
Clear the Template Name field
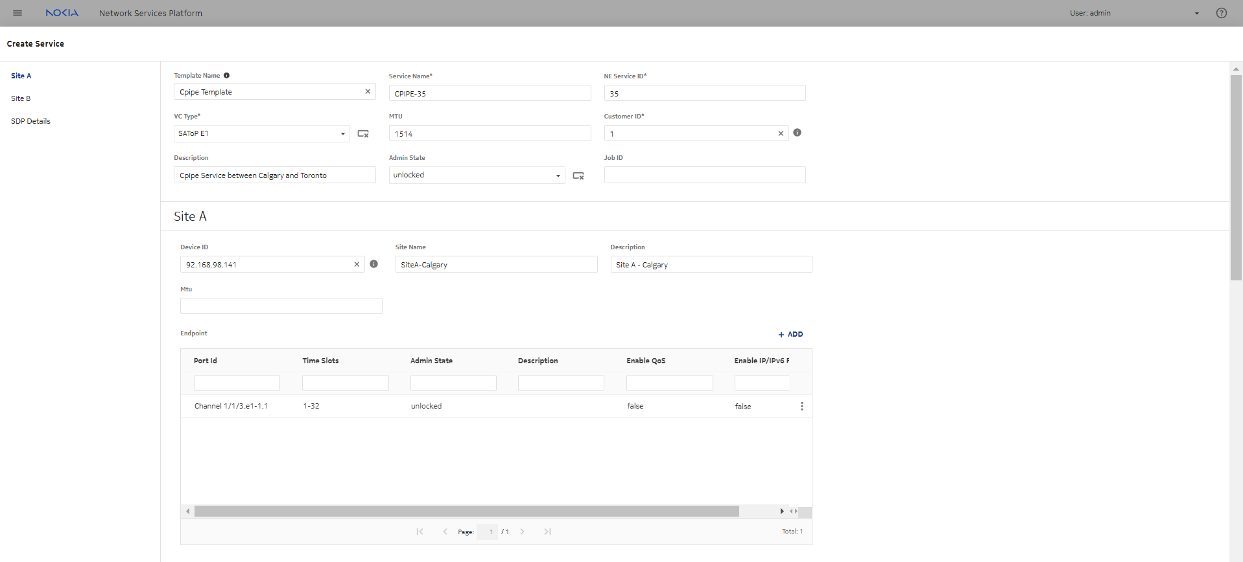(368, 91)
